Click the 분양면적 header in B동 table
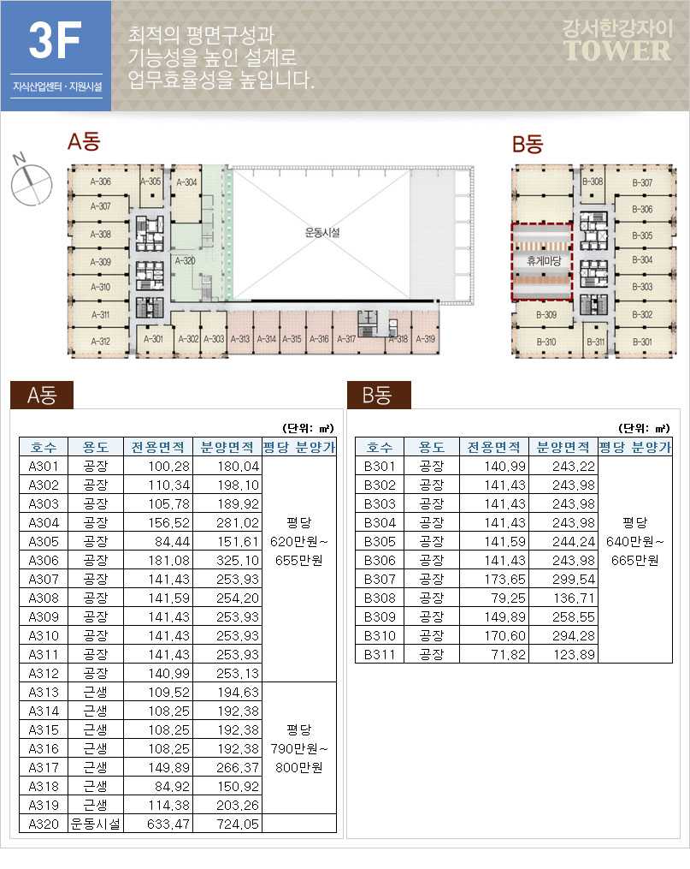Screen dimensions: 690x869 point(563,448)
